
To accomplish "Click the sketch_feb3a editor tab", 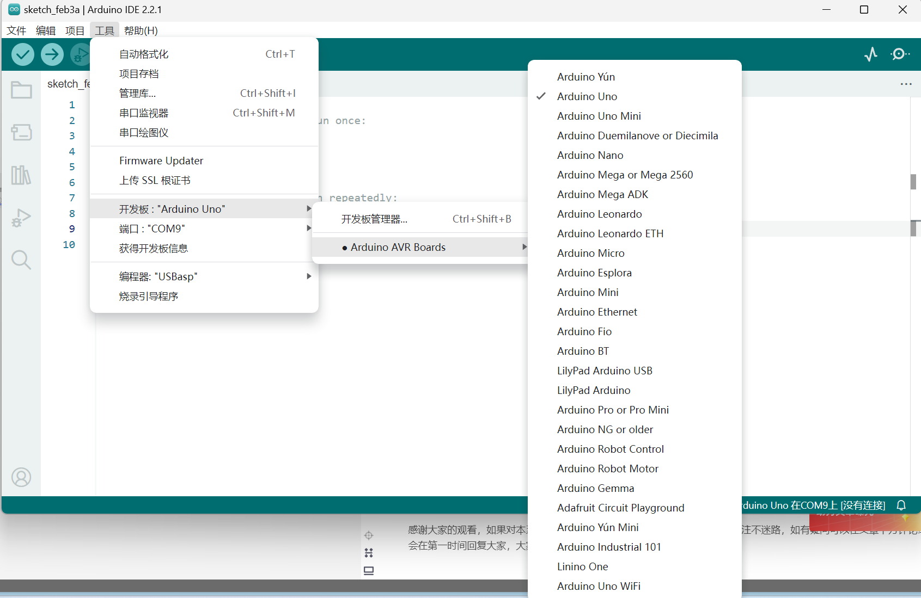I will click(x=68, y=84).
